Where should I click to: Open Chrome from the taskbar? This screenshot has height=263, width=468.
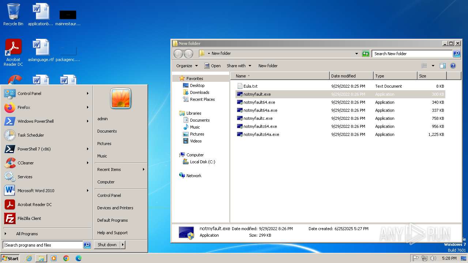(x=66, y=258)
